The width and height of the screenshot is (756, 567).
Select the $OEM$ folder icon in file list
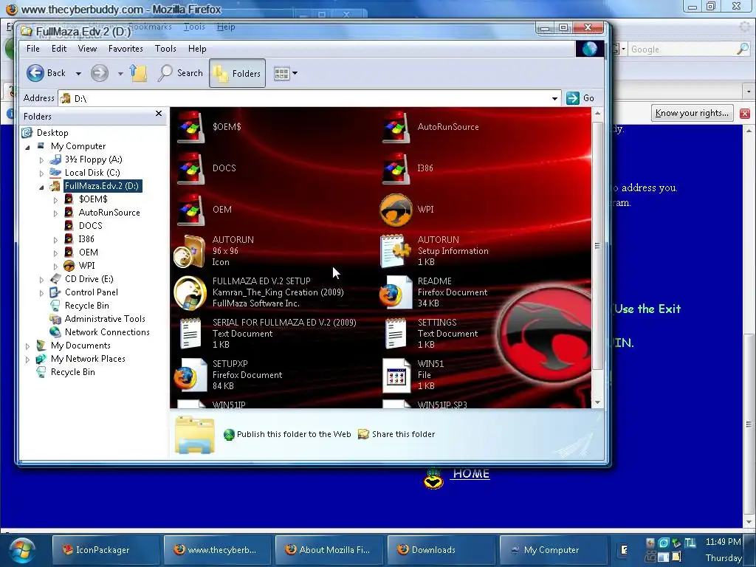[191, 127]
